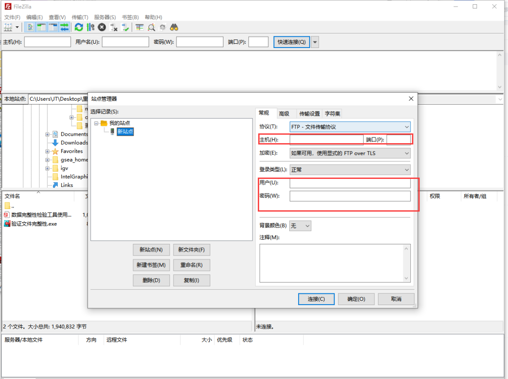
Task: Click the green refresh file list icon
Action: point(79,28)
